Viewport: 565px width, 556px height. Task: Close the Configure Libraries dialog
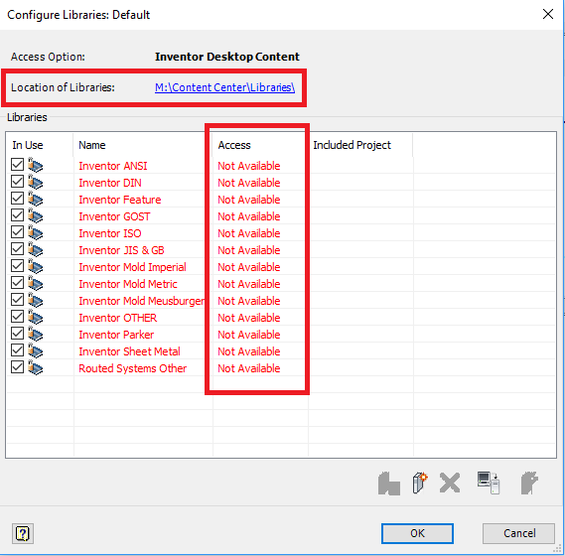[548, 14]
